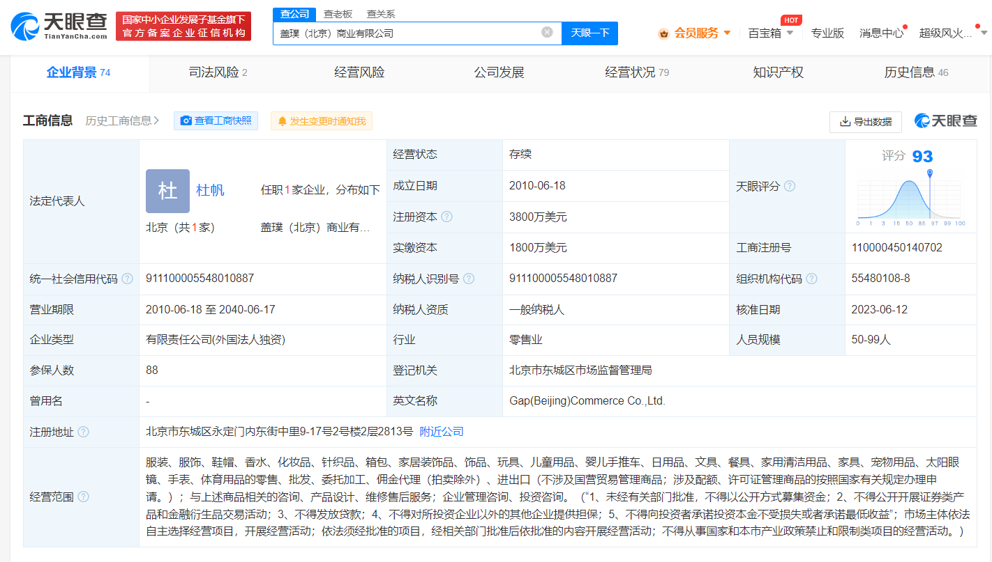The width and height of the screenshot is (992, 562).
Task: Click the 发生变更时通知我 button
Action: [x=322, y=120]
